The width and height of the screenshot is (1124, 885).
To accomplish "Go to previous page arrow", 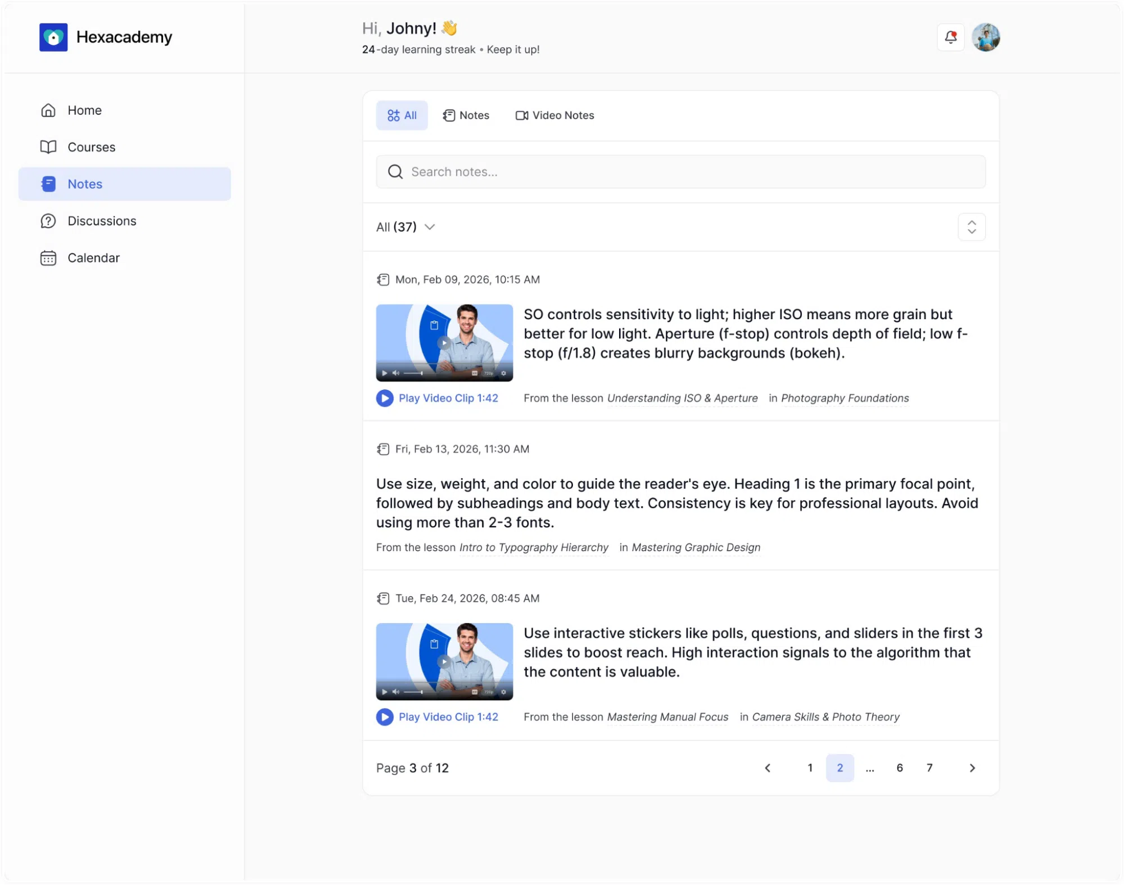I will 768,768.
